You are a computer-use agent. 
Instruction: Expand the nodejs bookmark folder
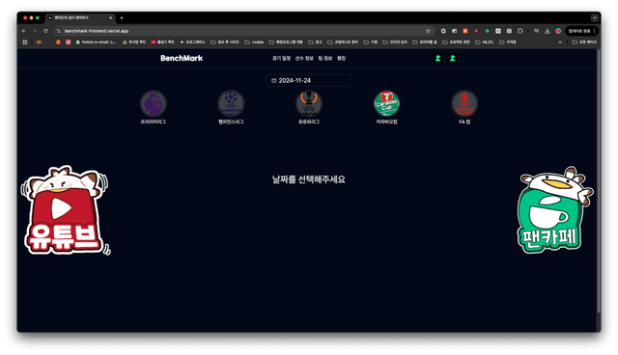pos(254,42)
